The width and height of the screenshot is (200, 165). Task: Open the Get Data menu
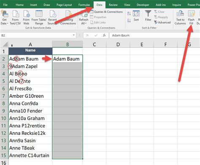tap(4, 18)
